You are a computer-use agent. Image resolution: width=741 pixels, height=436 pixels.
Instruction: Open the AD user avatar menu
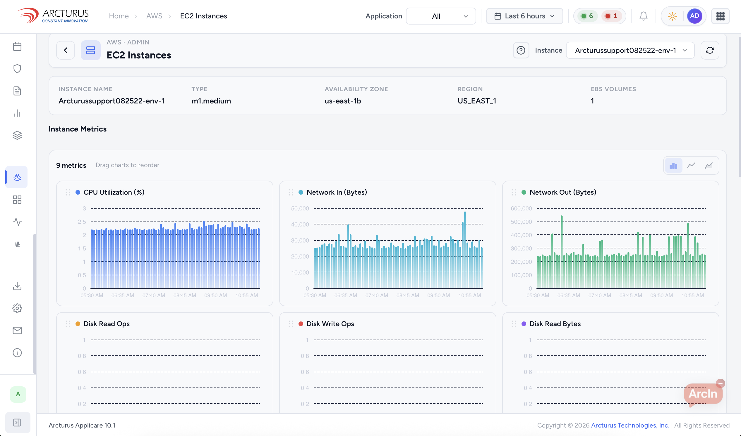[x=694, y=16]
